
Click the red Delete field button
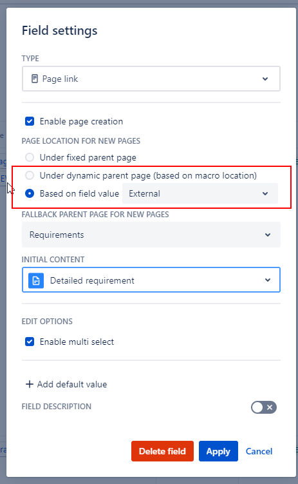(162, 451)
